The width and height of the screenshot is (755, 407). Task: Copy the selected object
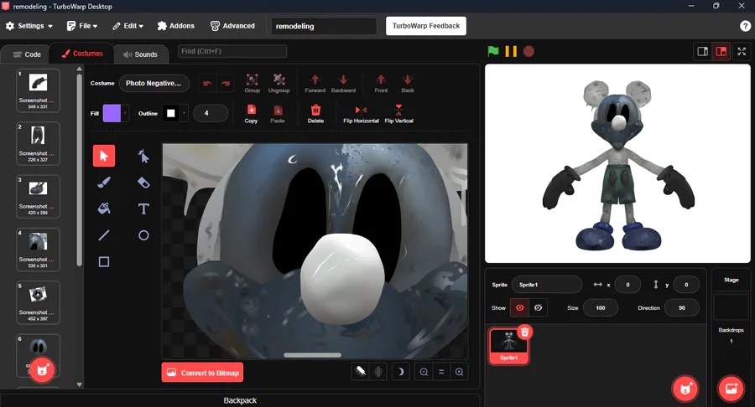pos(251,114)
